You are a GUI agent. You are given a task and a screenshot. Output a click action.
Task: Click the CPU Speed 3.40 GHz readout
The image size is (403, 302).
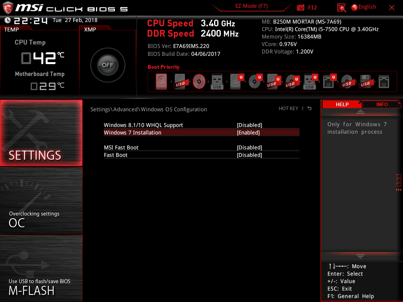coord(191,23)
